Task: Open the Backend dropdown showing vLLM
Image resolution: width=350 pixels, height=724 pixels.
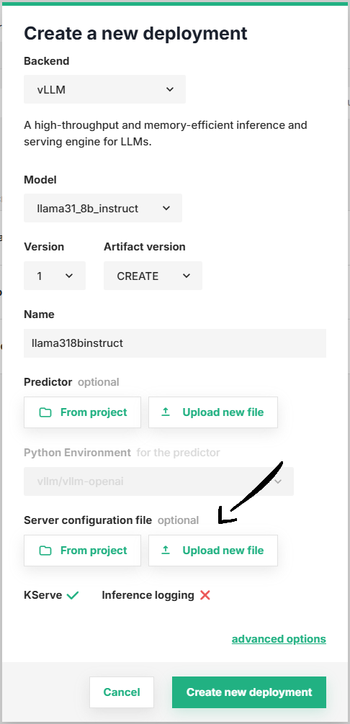Action: tap(105, 89)
